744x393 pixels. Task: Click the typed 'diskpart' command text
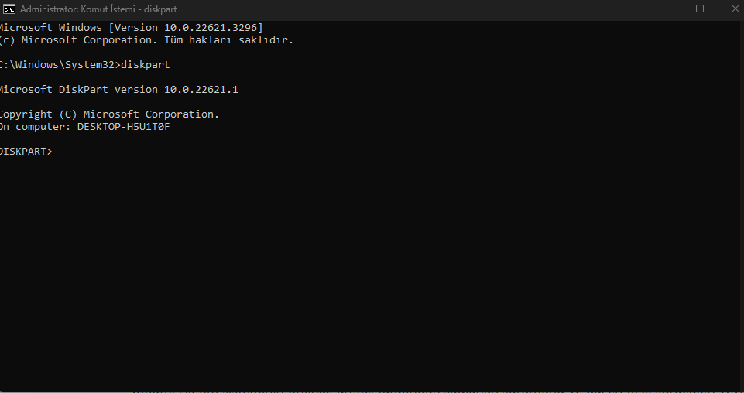point(145,65)
